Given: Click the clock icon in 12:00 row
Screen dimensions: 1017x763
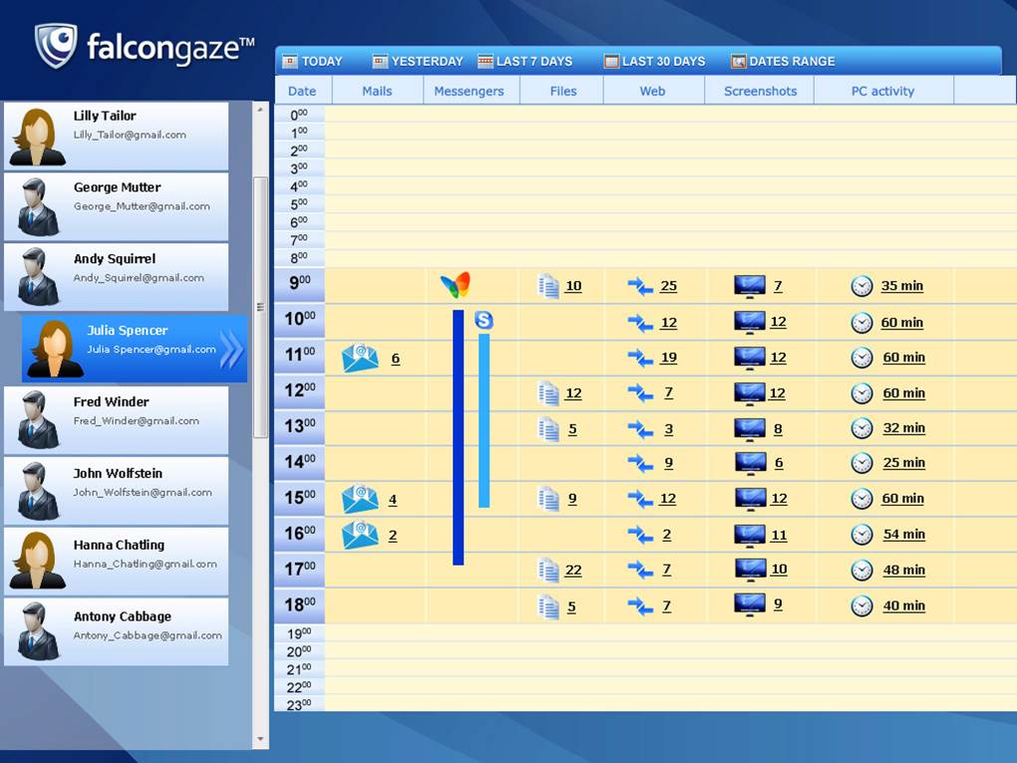Looking at the screenshot, I should [x=861, y=393].
